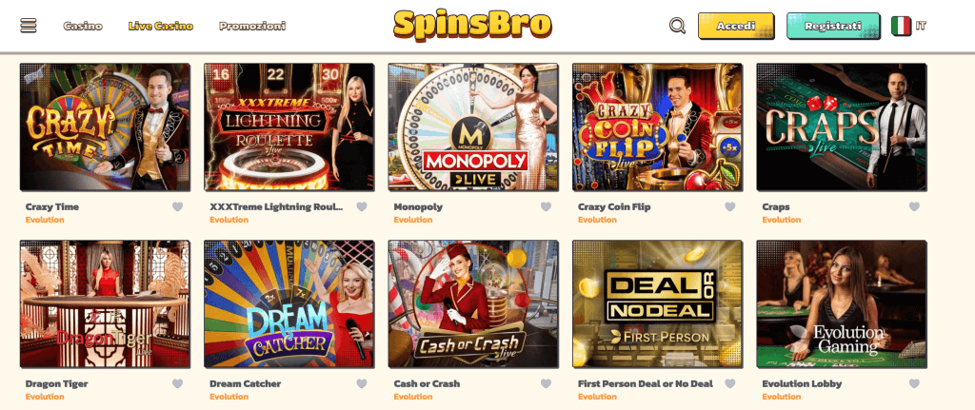Toggle heart on XXXTreme Lightning Roulette
This screenshot has height=410, width=975.
click(x=362, y=206)
